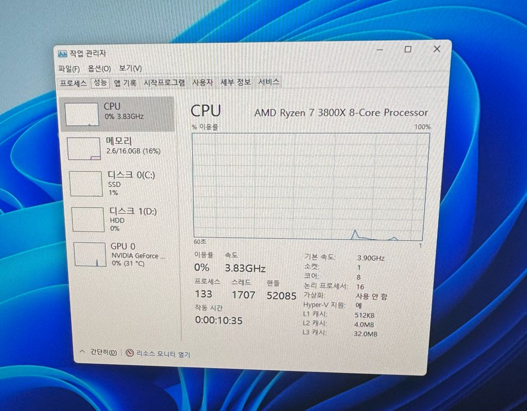The height and width of the screenshot is (411, 527).
Task: Switch to the 사용자 tab
Action: 203,81
